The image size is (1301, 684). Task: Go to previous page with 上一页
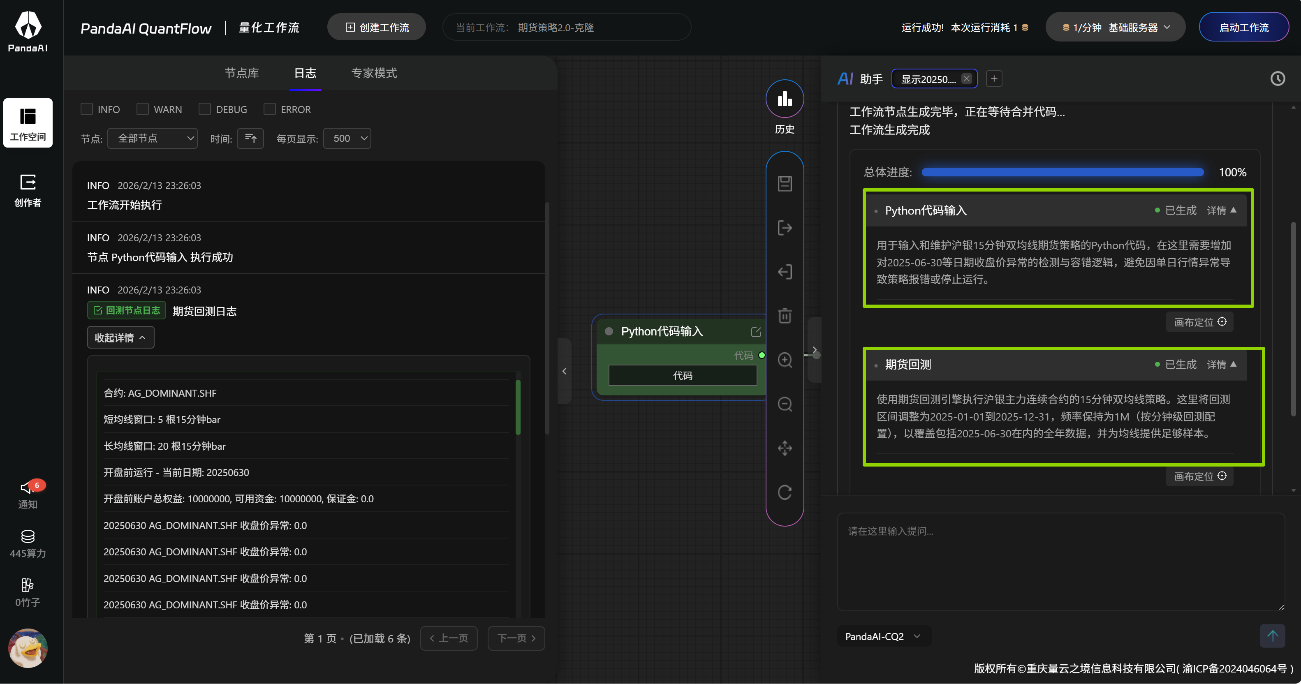pos(449,638)
